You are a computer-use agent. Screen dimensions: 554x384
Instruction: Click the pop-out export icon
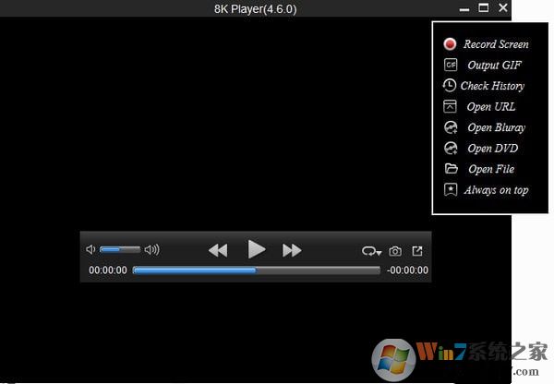pyautogui.click(x=417, y=251)
